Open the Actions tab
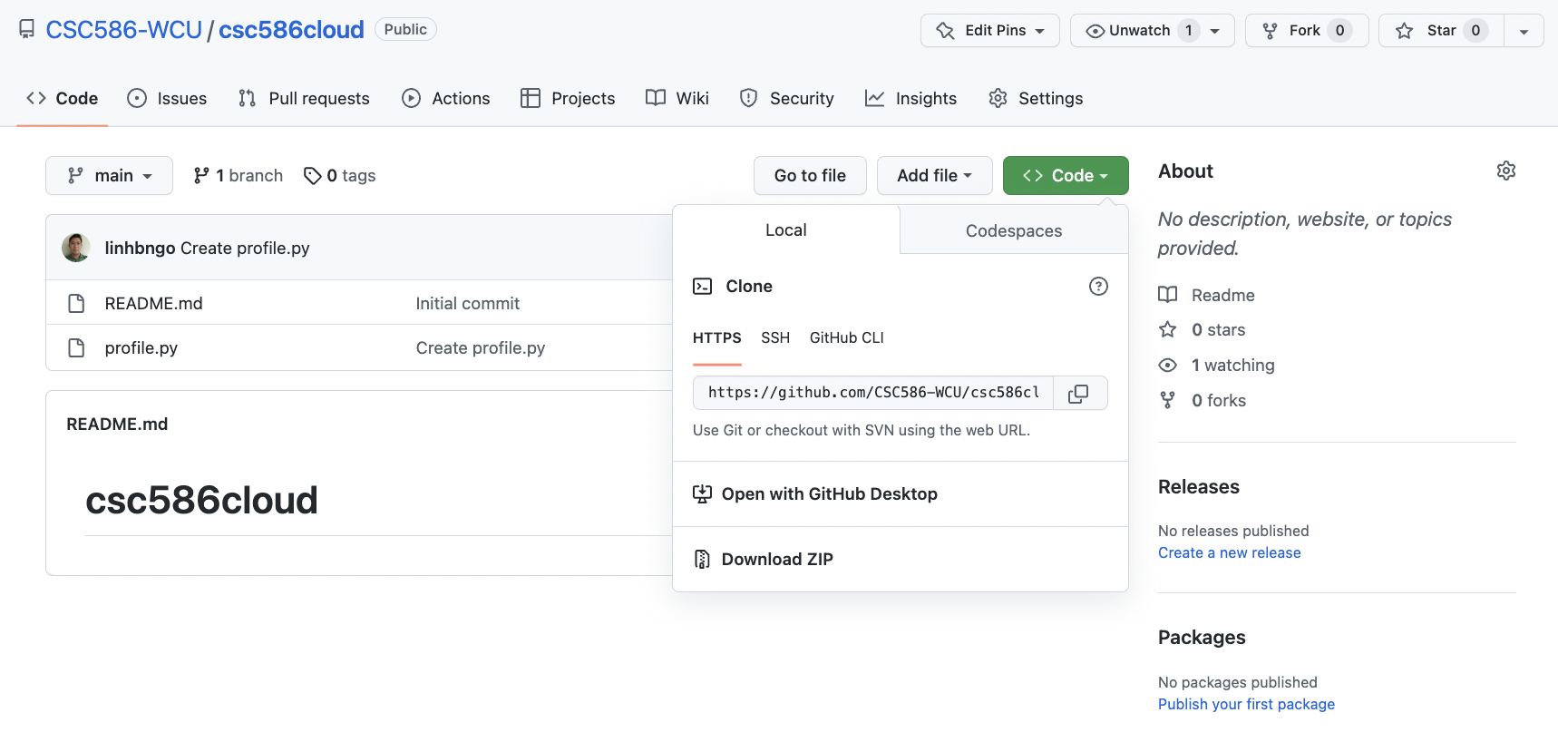Screen dimensions: 1558x742 pos(446,99)
